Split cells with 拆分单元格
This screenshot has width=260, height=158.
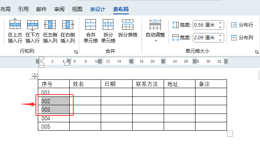(108, 31)
